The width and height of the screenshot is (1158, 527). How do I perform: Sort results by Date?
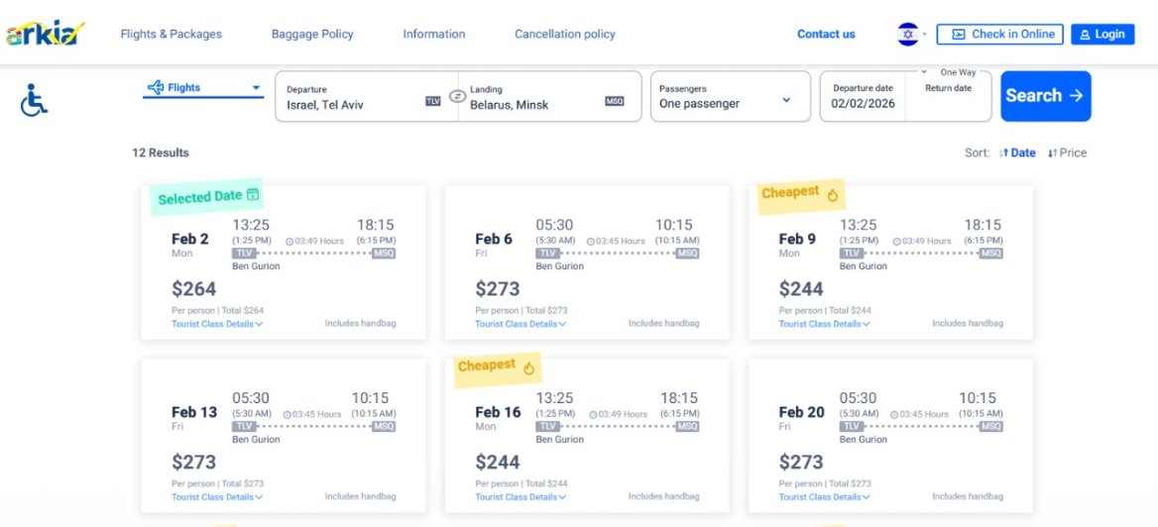click(1017, 153)
